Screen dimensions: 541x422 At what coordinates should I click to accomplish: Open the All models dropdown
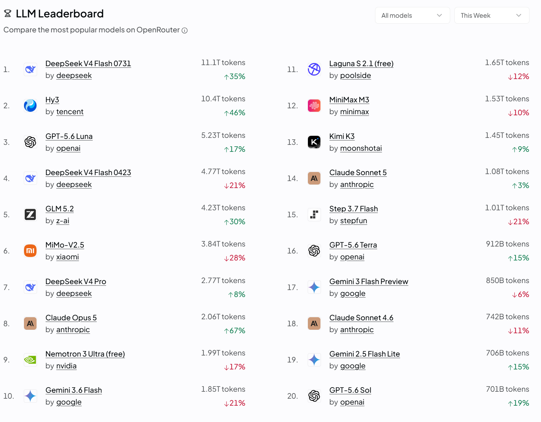(412, 15)
